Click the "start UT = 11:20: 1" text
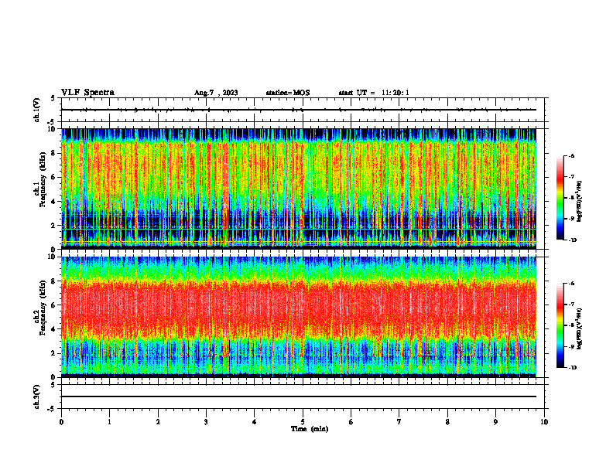This screenshot has height=473, width=613. pos(374,93)
